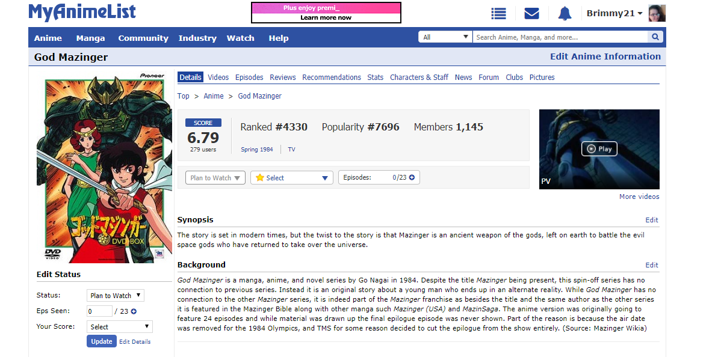Click the score value 6.79

(x=203, y=137)
